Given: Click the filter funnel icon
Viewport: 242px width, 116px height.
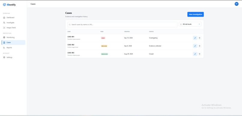Looking at the screenshot, I should (181, 24).
